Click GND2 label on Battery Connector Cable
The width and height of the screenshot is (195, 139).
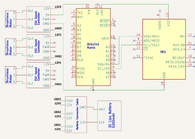(x=57, y=112)
